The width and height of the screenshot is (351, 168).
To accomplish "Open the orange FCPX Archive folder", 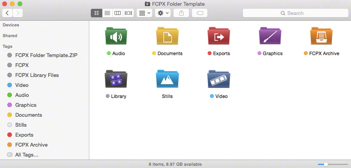I will (321, 36).
